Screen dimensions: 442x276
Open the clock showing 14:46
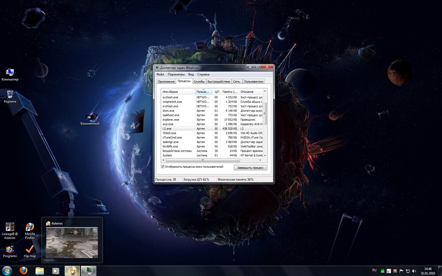(x=428, y=271)
